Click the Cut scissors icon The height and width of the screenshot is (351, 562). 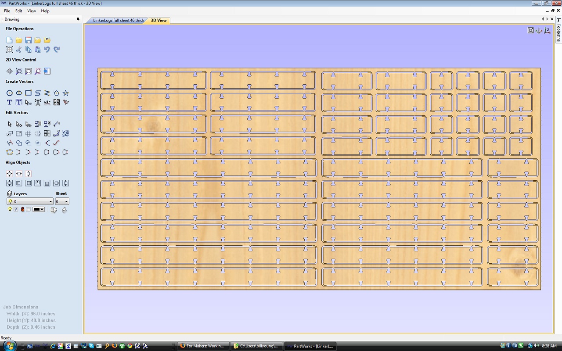19,50
